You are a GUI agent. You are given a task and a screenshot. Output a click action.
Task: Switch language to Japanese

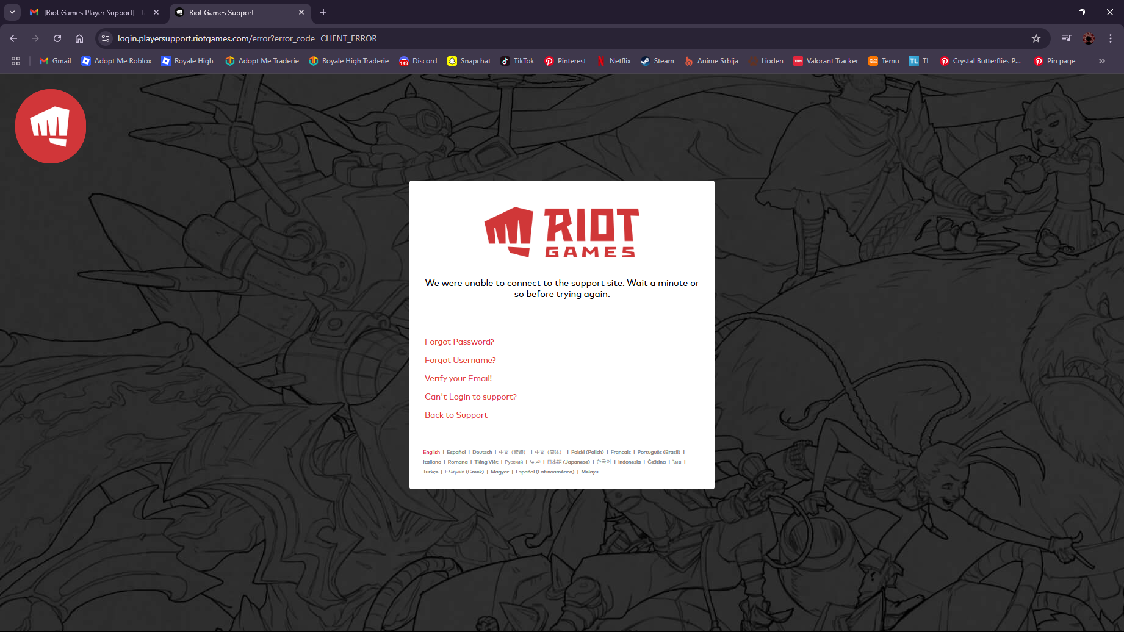tap(569, 462)
